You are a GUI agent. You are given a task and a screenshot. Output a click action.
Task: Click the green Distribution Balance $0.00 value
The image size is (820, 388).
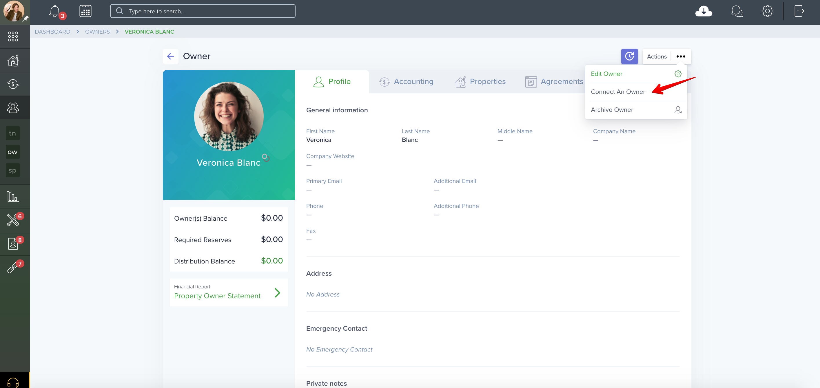coord(272,261)
